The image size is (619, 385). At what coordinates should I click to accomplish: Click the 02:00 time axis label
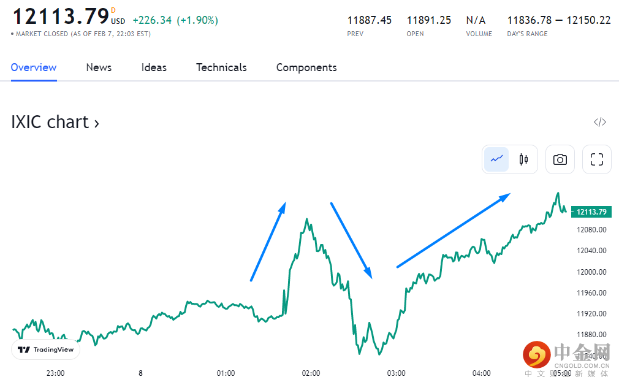pos(311,373)
